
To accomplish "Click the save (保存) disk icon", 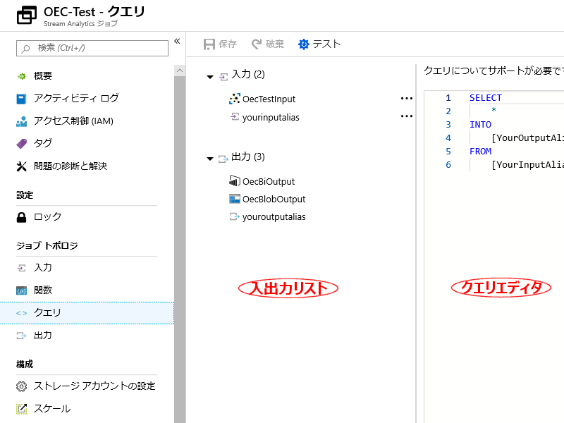I will coord(209,44).
